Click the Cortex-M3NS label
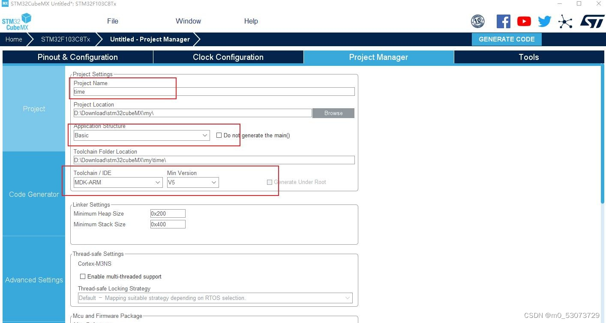Image resolution: width=606 pixels, height=323 pixels. point(95,264)
